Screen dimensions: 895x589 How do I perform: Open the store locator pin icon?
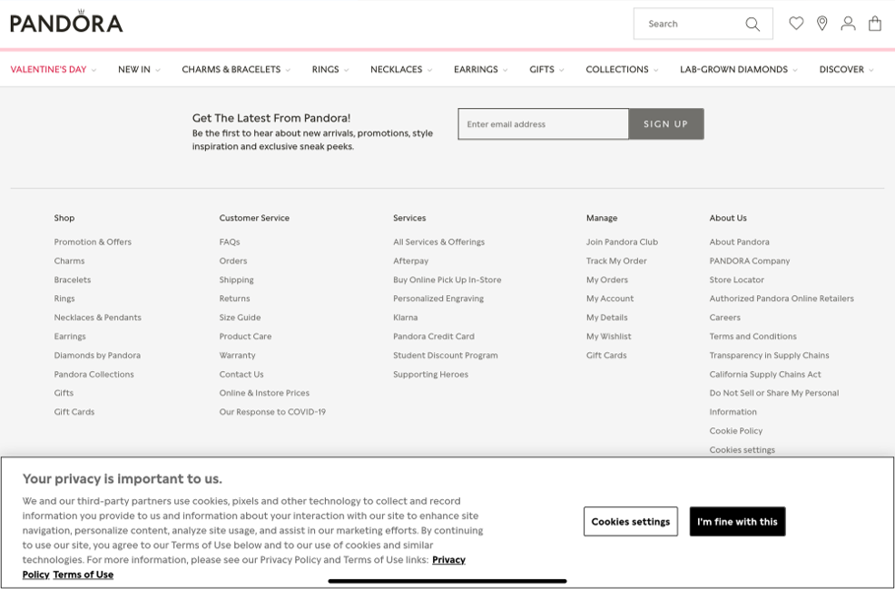(822, 24)
